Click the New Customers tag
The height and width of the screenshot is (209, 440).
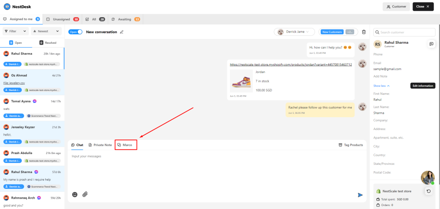click(332, 32)
